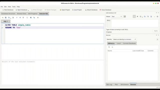Click the Export to file icon in cell editor

pos(151,16)
